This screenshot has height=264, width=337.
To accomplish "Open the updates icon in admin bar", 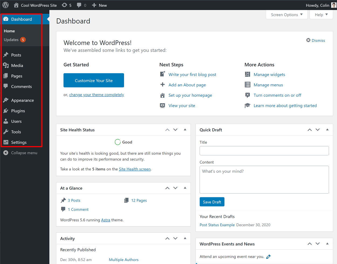I will (x=64, y=5).
